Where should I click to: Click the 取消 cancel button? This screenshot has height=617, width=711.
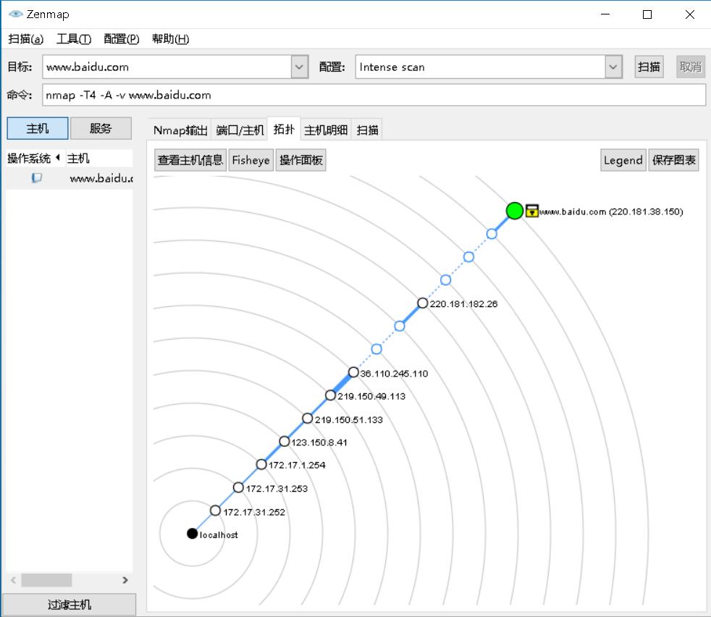(x=691, y=67)
